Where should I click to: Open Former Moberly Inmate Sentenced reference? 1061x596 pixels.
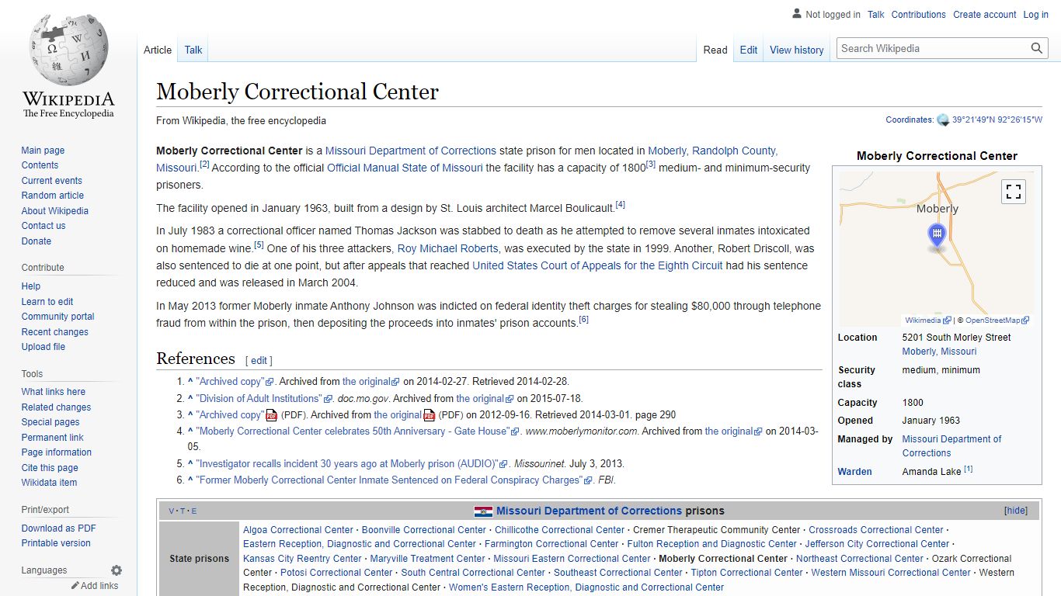click(389, 480)
